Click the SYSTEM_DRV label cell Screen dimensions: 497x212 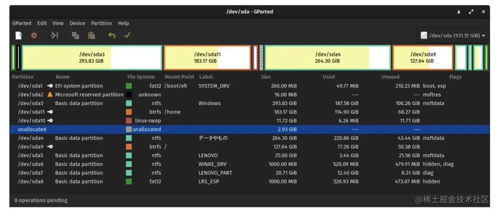click(x=214, y=86)
